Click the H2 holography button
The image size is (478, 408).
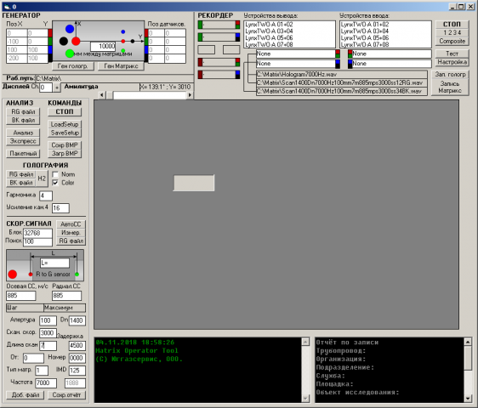click(42, 178)
